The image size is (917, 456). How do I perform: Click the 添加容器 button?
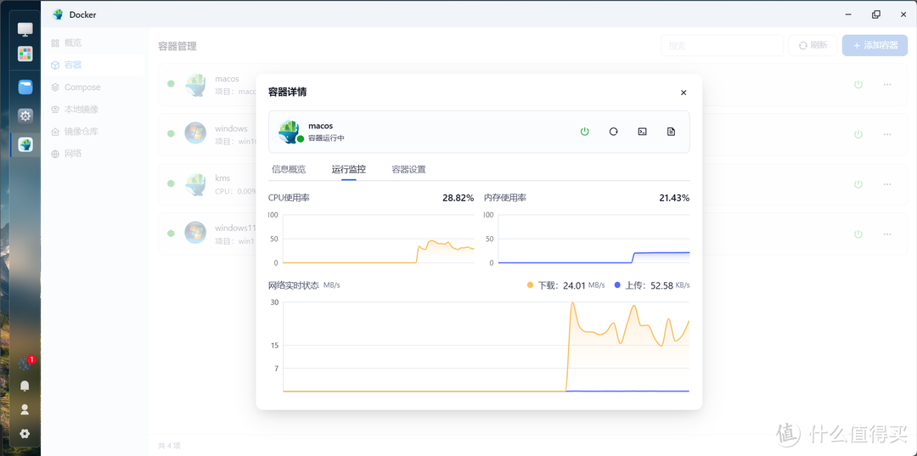[875, 45]
